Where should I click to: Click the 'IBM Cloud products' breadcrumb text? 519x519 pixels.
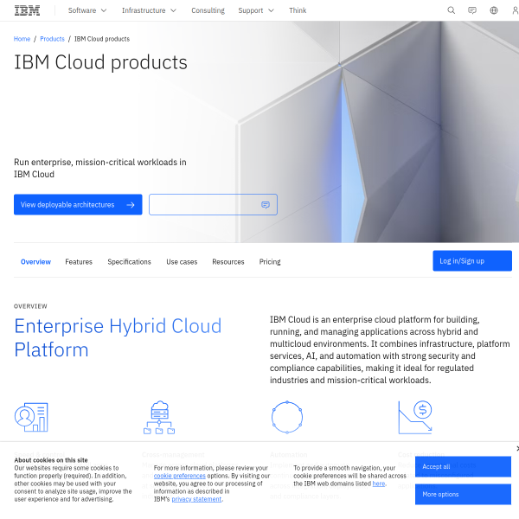pyautogui.click(x=102, y=39)
